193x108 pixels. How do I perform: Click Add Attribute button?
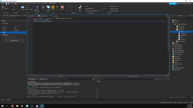pos(14,40)
